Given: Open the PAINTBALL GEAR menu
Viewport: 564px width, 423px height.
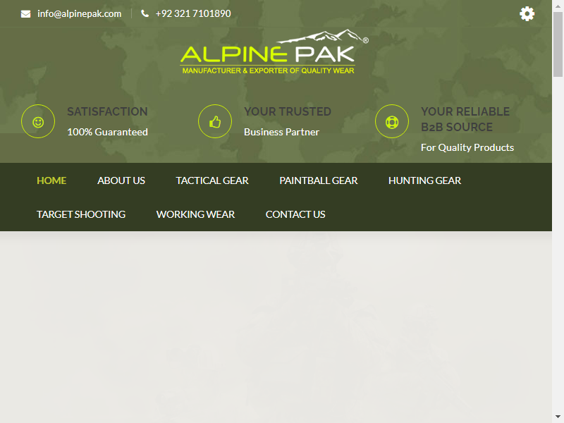Looking at the screenshot, I should (319, 180).
